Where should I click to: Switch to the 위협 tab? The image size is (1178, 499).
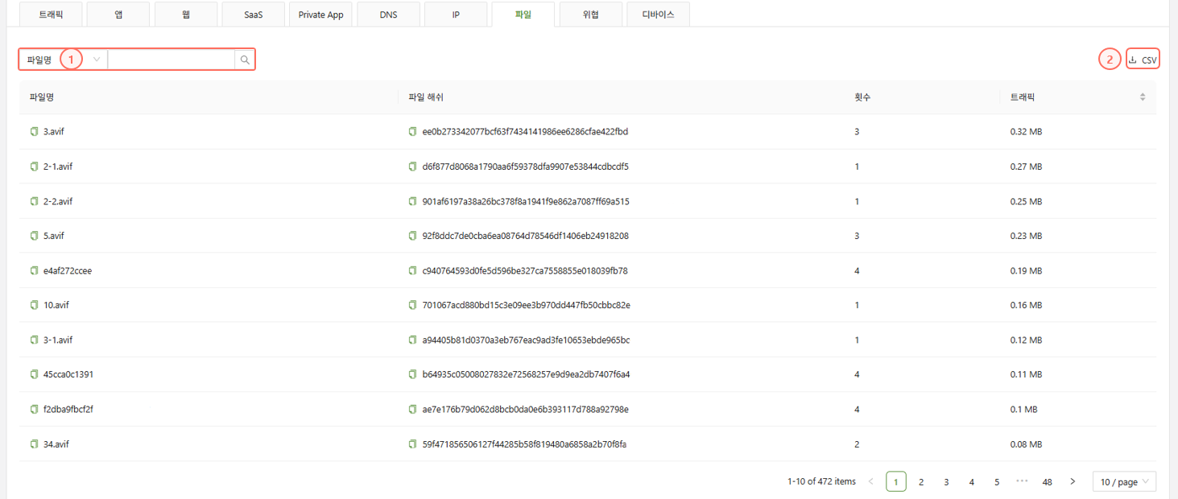pyautogui.click(x=590, y=14)
